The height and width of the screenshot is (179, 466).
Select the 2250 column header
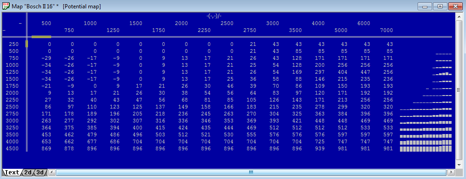(204, 30)
